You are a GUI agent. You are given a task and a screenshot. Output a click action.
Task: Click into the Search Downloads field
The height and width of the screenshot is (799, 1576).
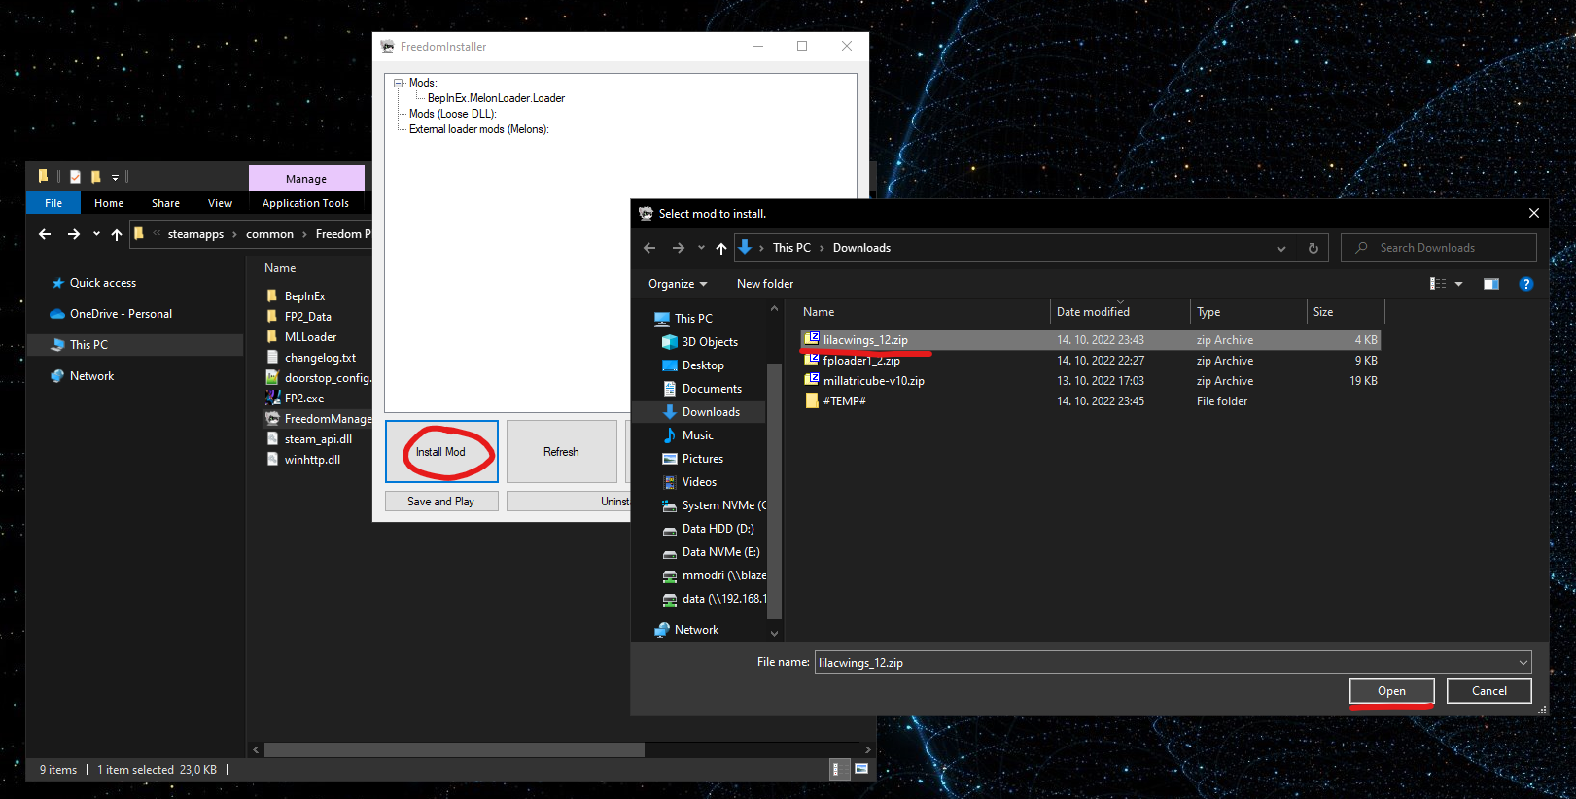tap(1439, 248)
